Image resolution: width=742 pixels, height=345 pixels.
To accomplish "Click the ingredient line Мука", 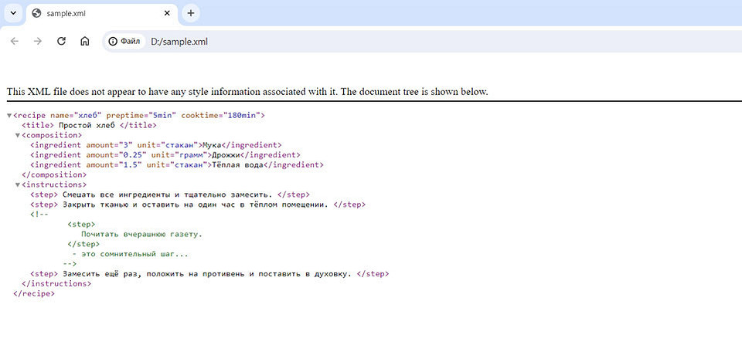I will point(155,145).
